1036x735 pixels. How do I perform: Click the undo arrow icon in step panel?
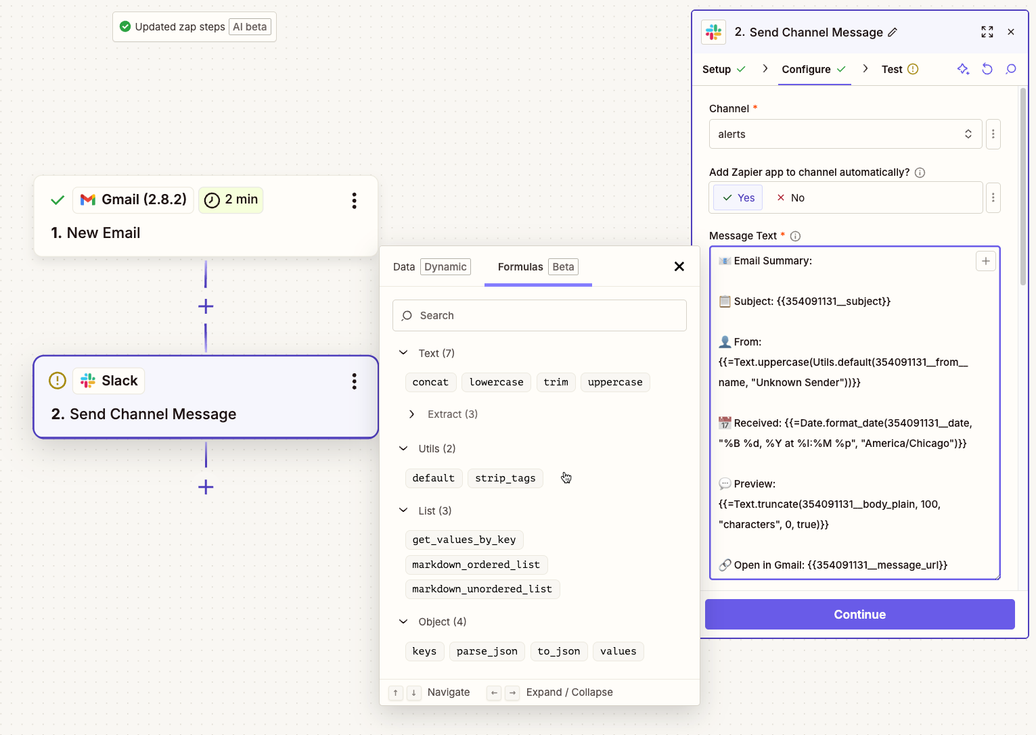pyautogui.click(x=987, y=69)
